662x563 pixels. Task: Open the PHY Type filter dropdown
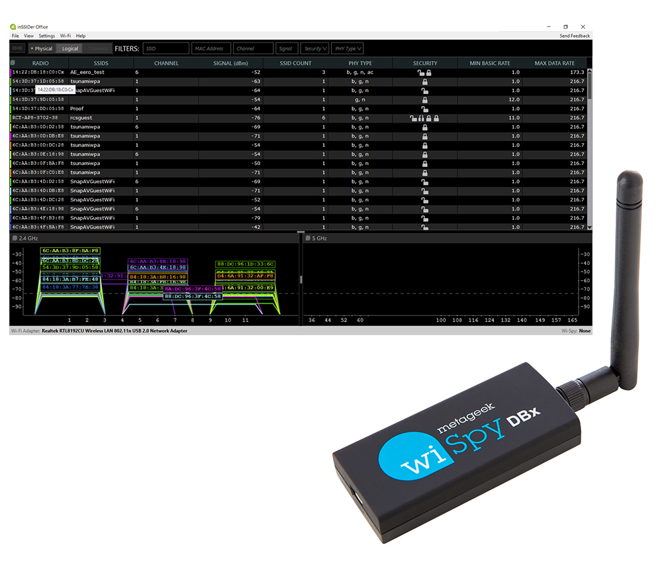[348, 48]
